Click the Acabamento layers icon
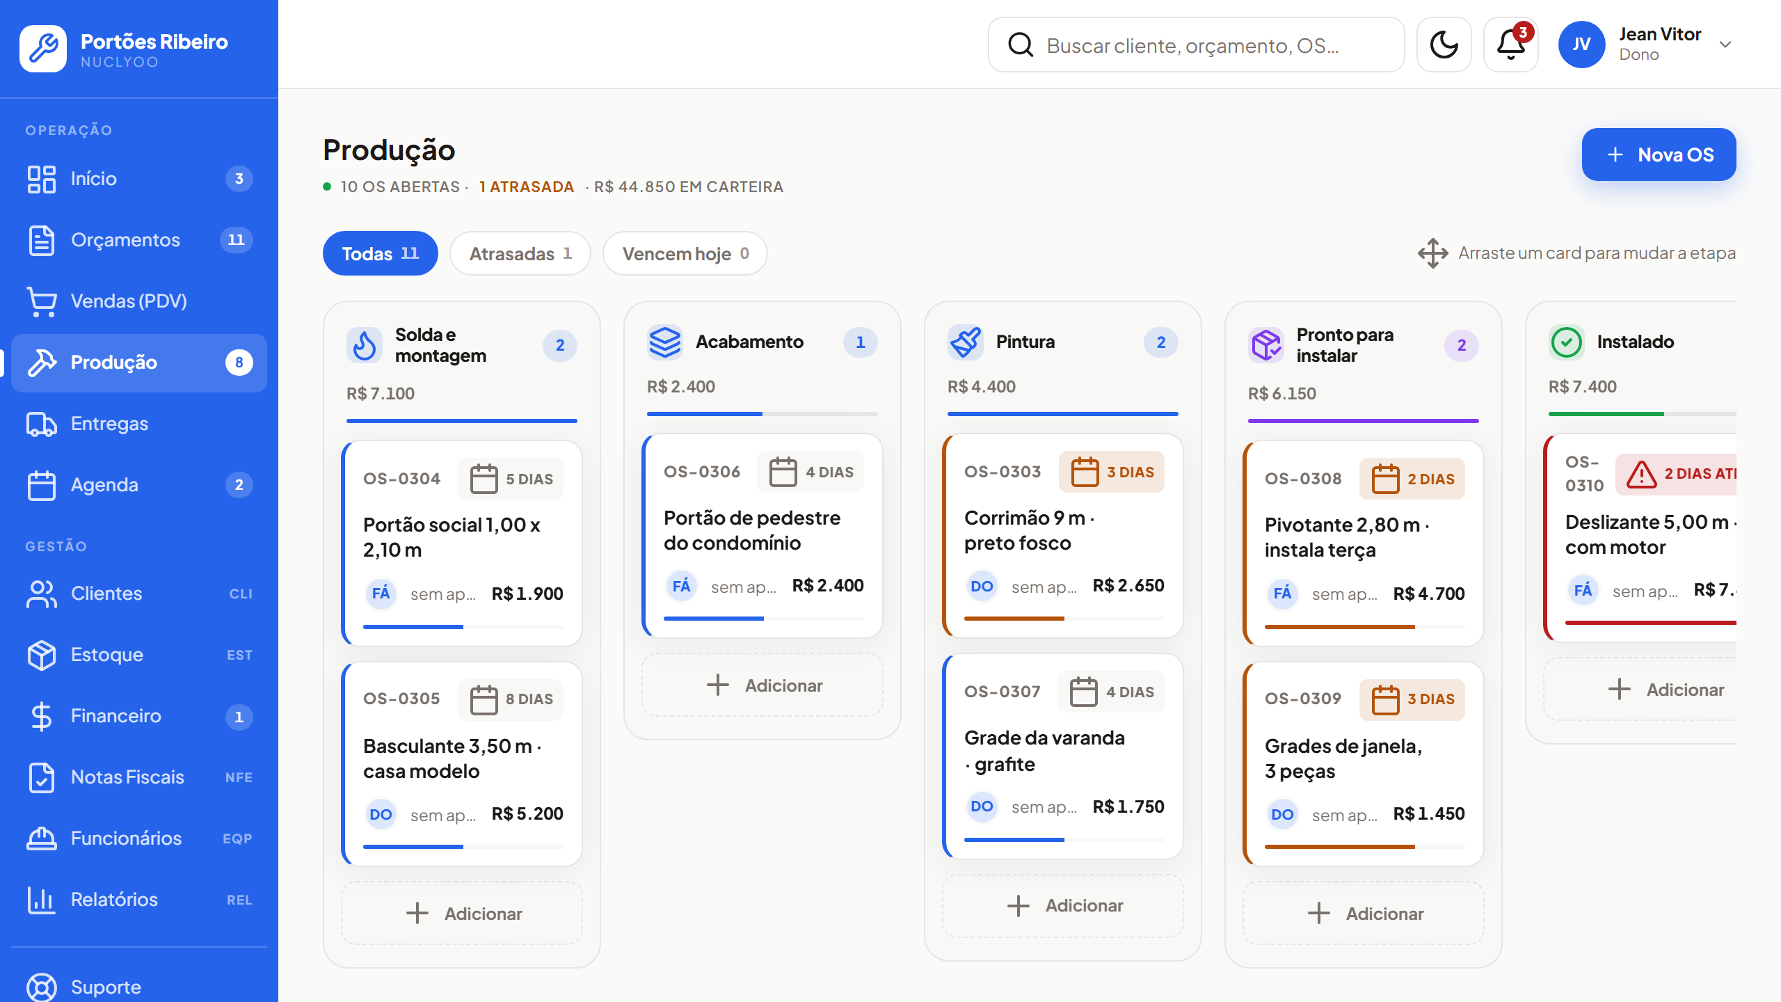This screenshot has width=1781, height=1002. click(x=665, y=342)
